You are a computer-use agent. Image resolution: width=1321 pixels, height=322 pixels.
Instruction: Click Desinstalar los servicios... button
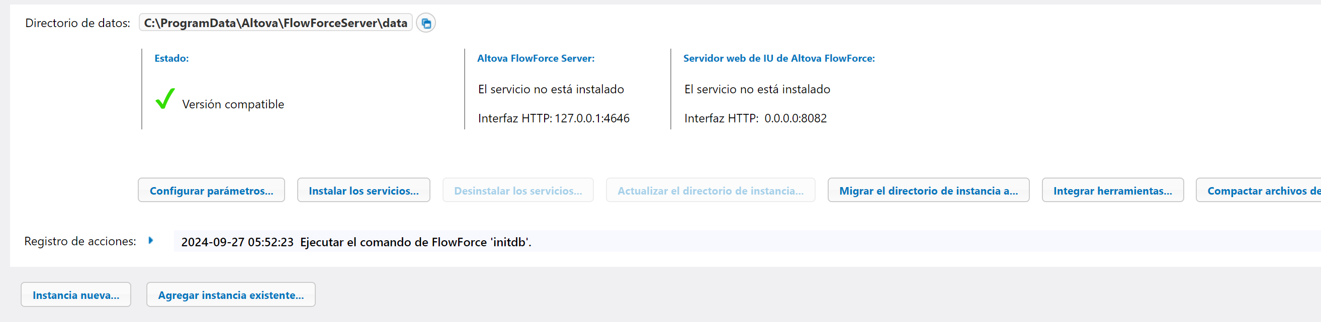[x=518, y=190]
